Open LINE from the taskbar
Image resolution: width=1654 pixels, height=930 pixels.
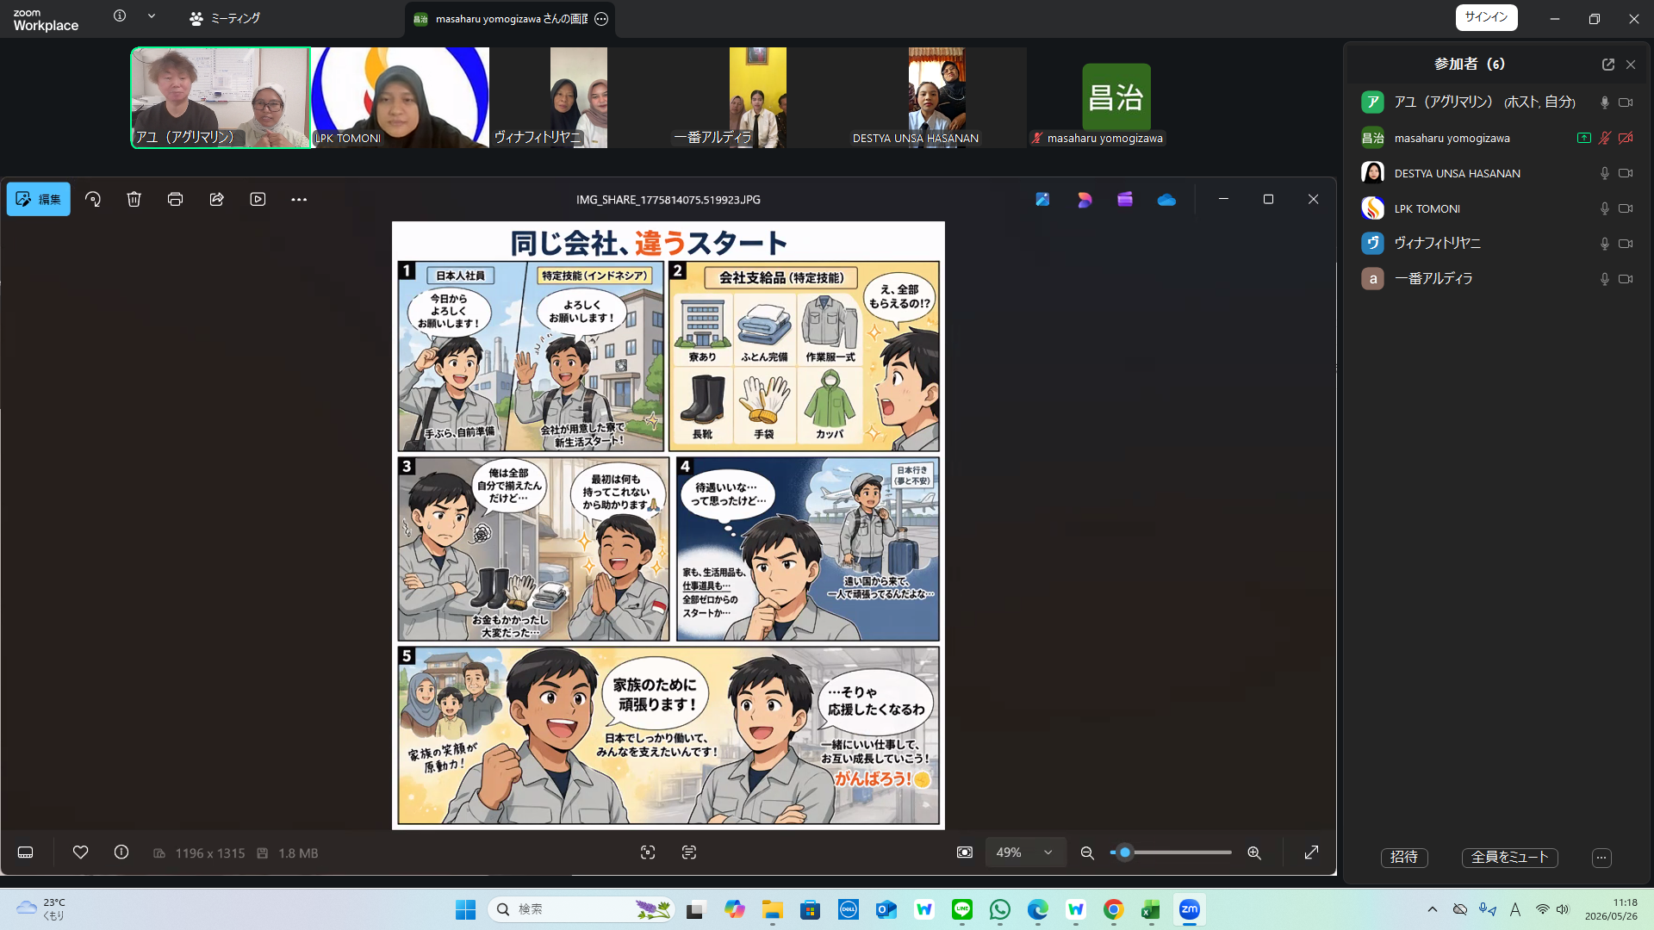tap(962, 909)
